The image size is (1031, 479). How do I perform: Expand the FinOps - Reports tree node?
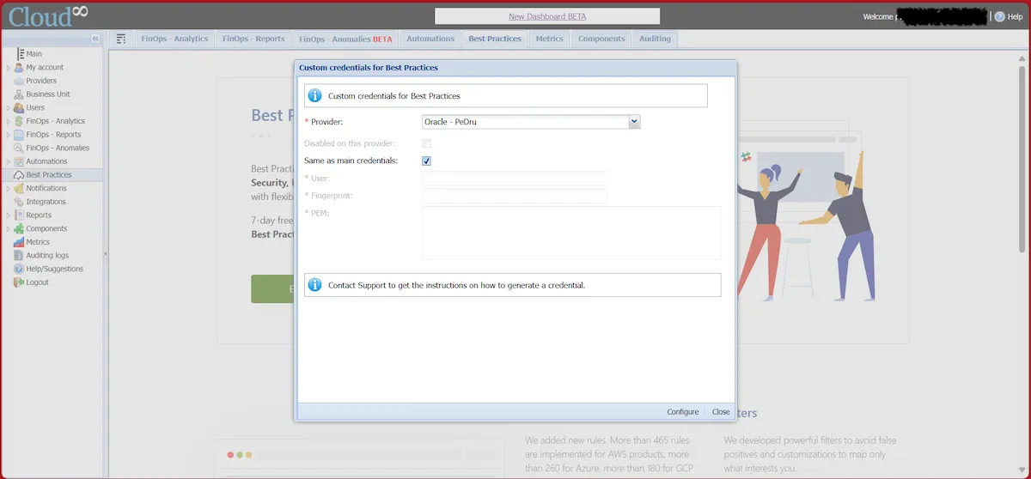9,135
